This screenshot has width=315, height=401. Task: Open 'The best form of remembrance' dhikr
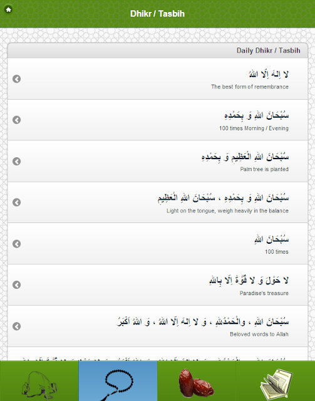click(158, 79)
